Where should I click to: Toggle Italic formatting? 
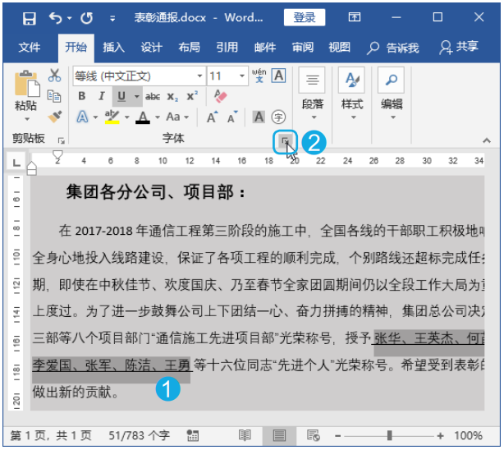(x=101, y=96)
